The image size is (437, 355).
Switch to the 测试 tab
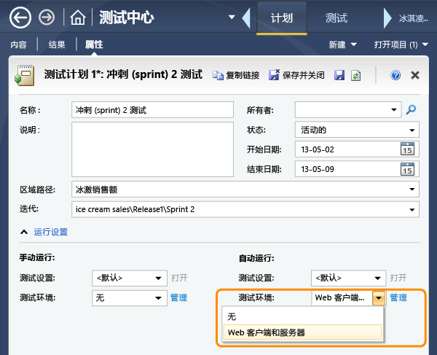click(x=336, y=18)
